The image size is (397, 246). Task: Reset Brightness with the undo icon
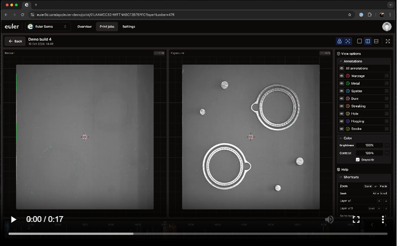pos(387,145)
